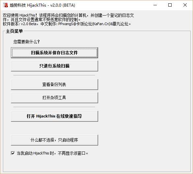Viewport: 193px width, 174px height.
Task: Start 只进行系统扫描 scan only
Action: pos(54,66)
